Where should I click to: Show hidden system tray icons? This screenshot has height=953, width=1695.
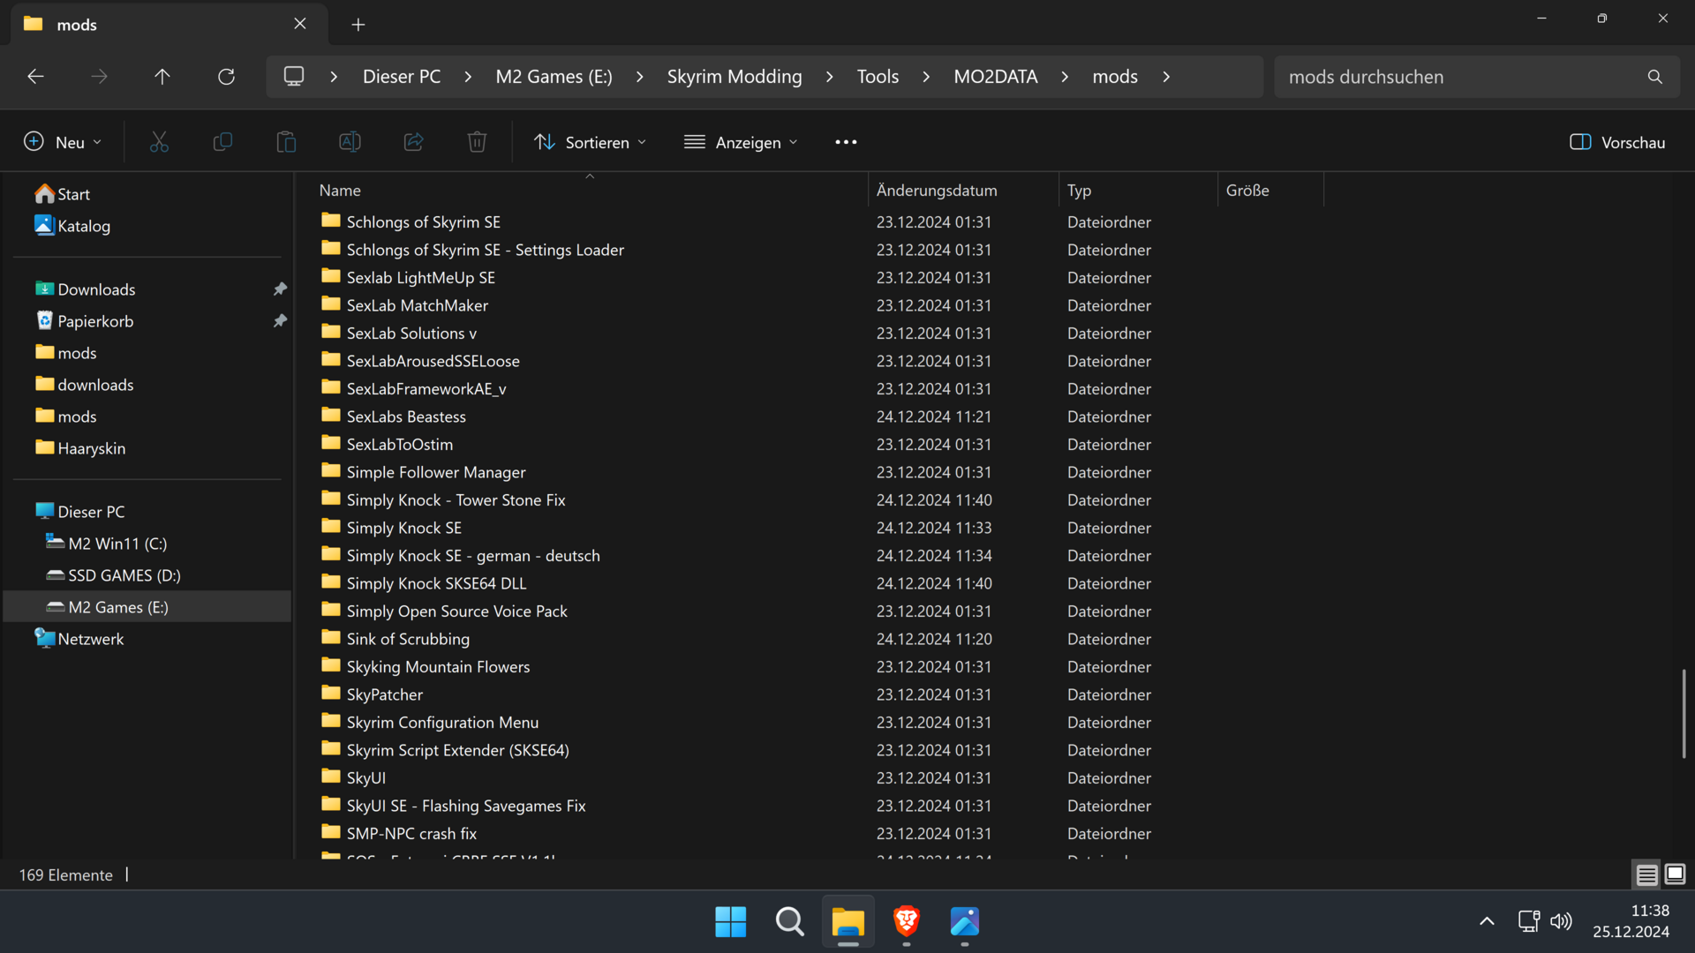pyautogui.click(x=1487, y=922)
